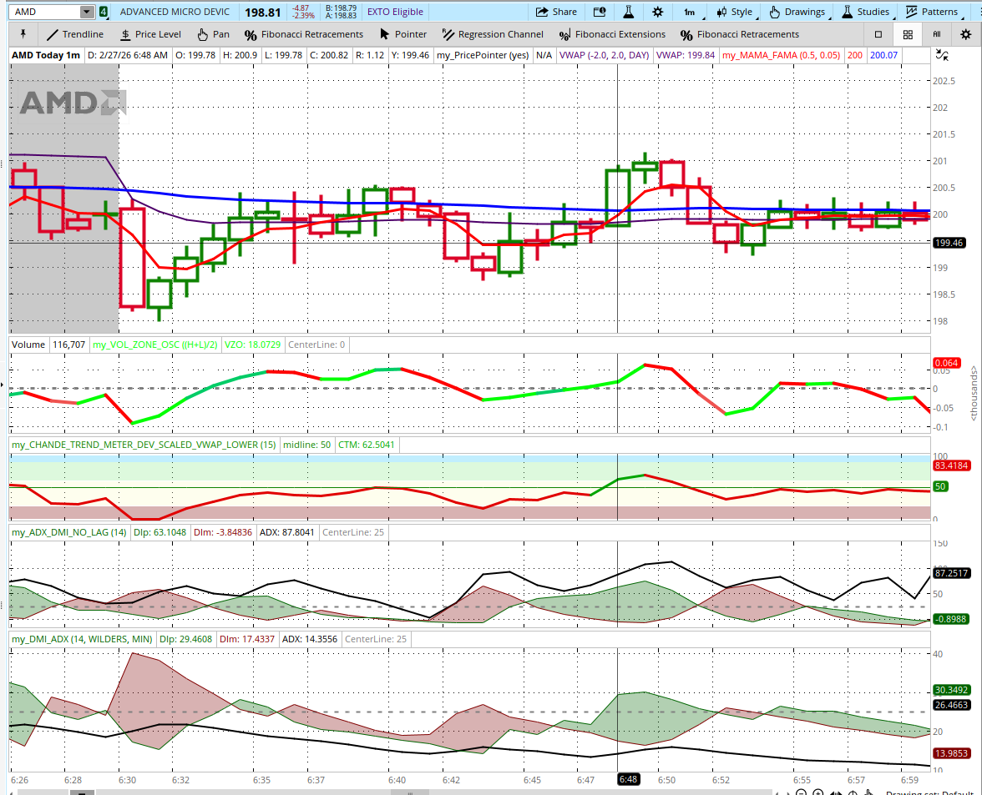Open the Studies menu

tap(865, 12)
